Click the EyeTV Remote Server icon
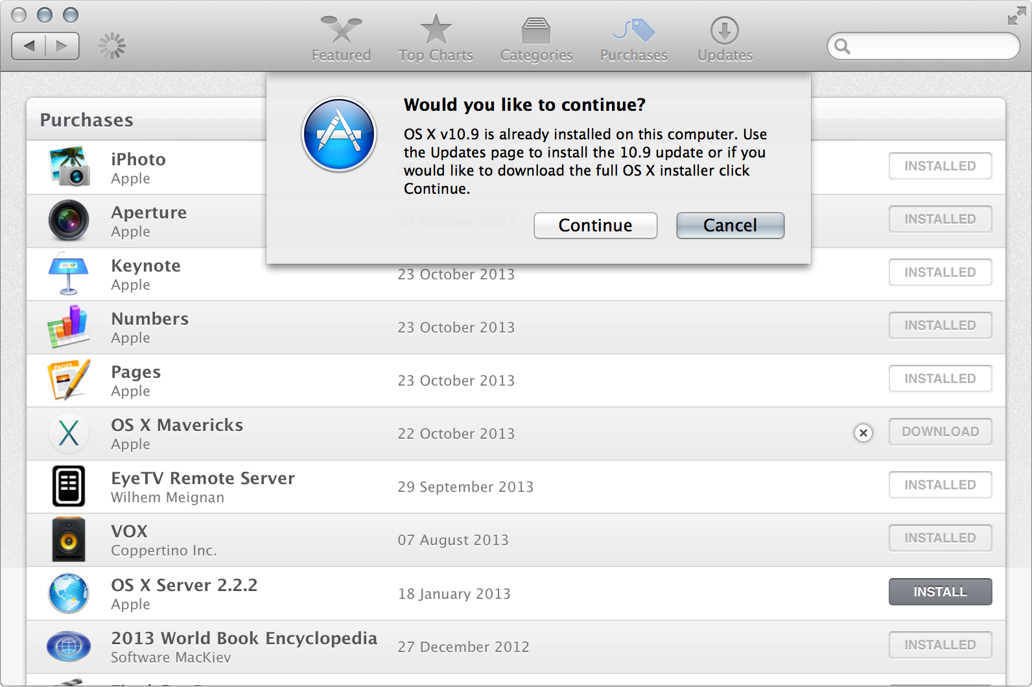This screenshot has width=1032, height=687. (x=69, y=486)
